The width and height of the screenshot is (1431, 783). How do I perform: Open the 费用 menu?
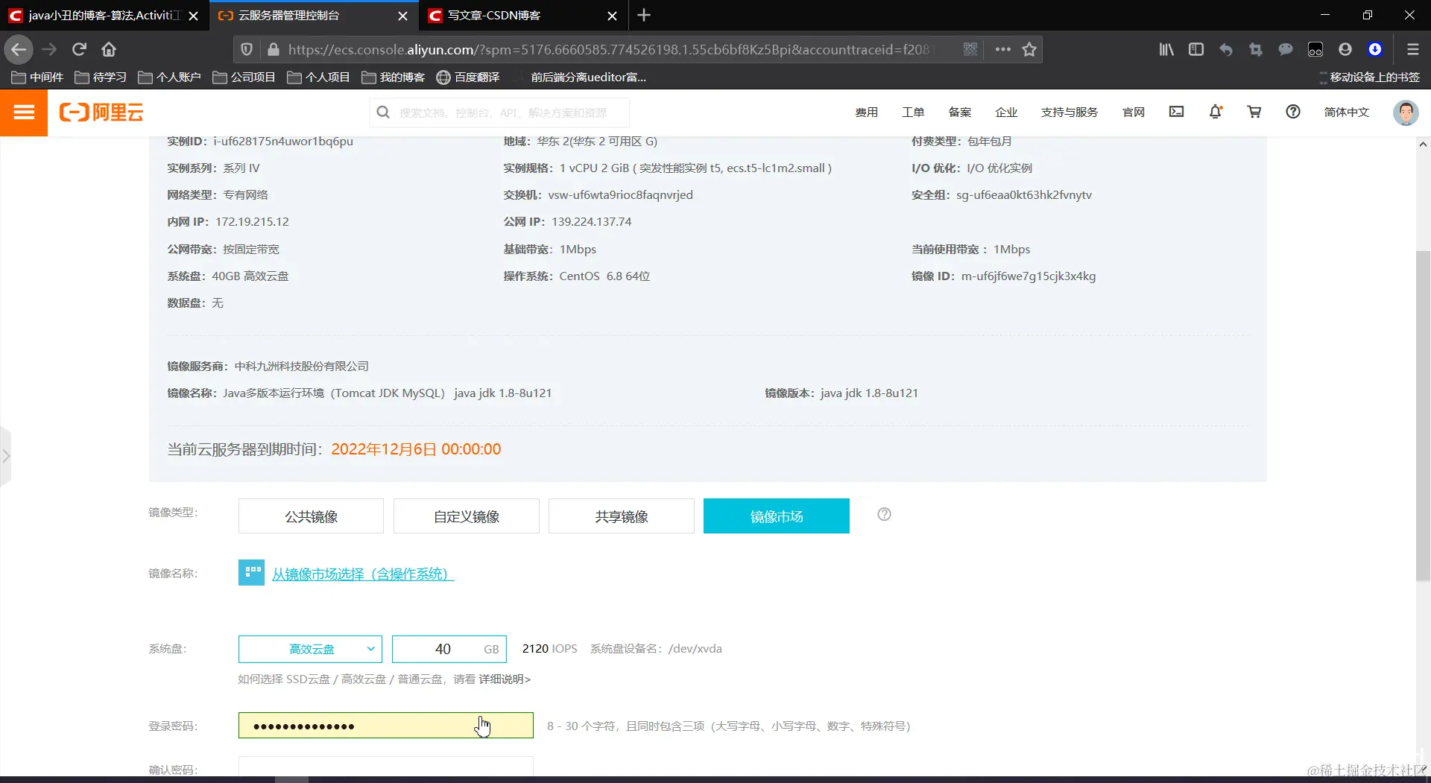point(866,112)
